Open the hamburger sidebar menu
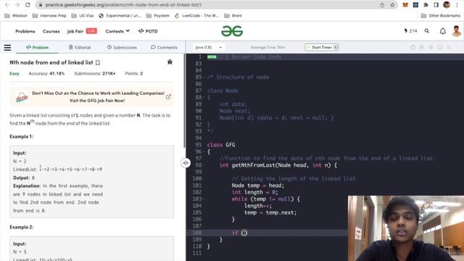464x261 pixels. coord(7,47)
